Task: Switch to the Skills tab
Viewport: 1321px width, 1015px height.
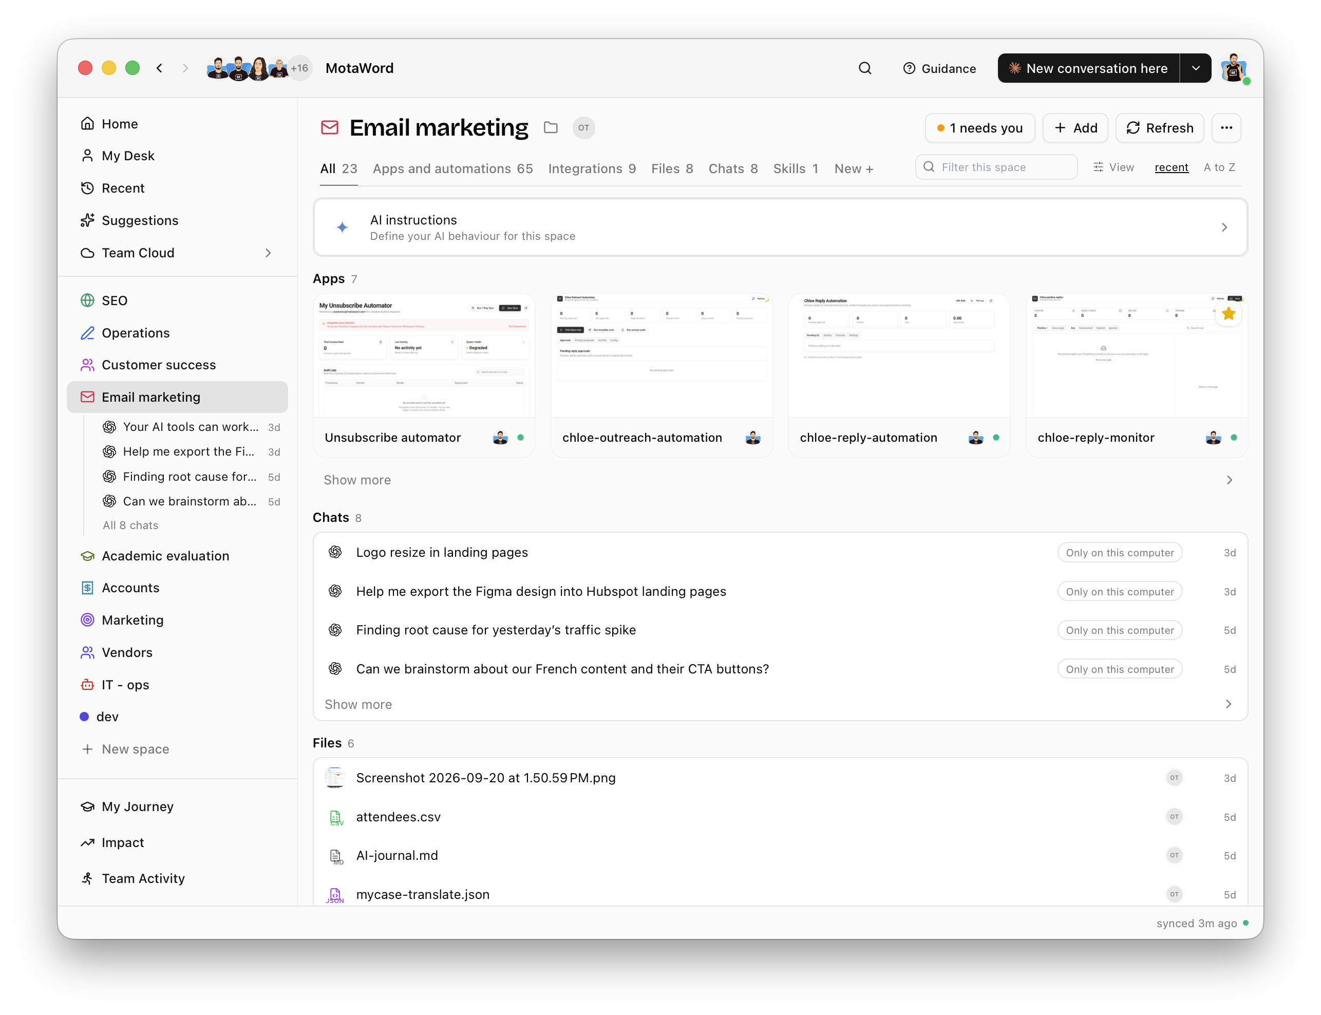Action: (x=795, y=168)
